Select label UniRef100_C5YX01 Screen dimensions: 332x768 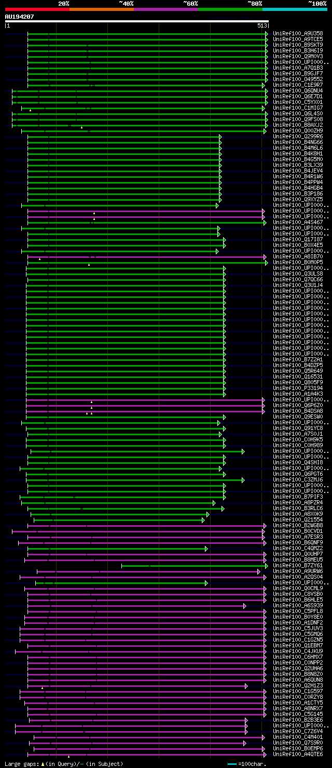298,102
